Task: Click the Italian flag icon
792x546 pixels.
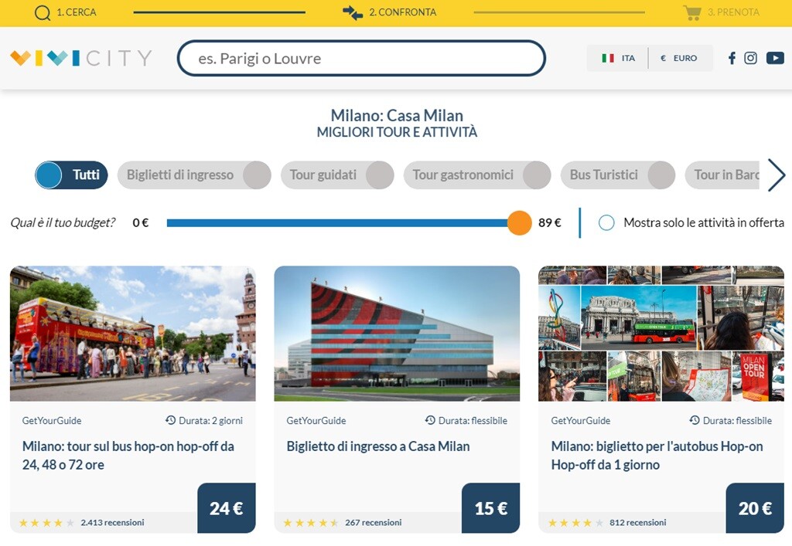Action: pyautogui.click(x=608, y=58)
